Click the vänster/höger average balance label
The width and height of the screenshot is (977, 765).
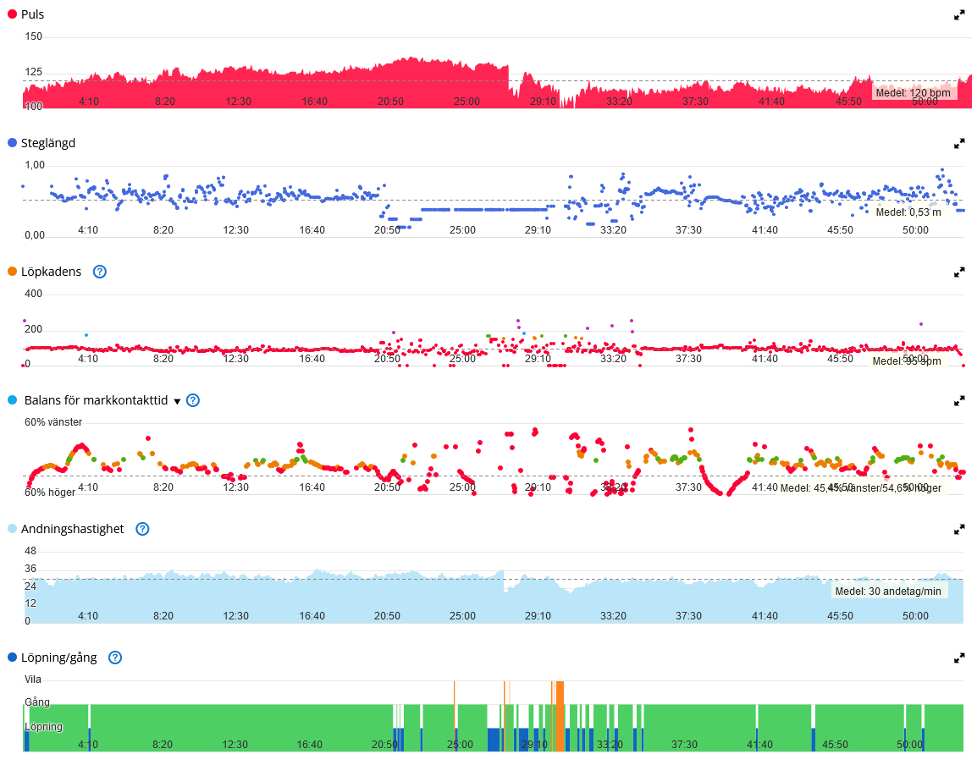point(860,487)
